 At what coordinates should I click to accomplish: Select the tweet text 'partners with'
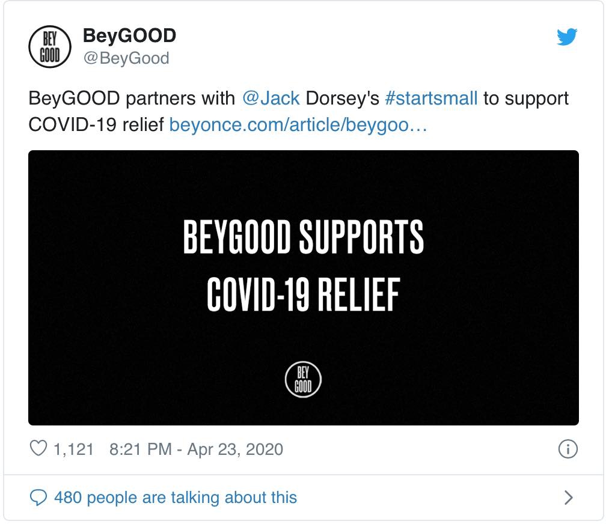click(x=180, y=99)
